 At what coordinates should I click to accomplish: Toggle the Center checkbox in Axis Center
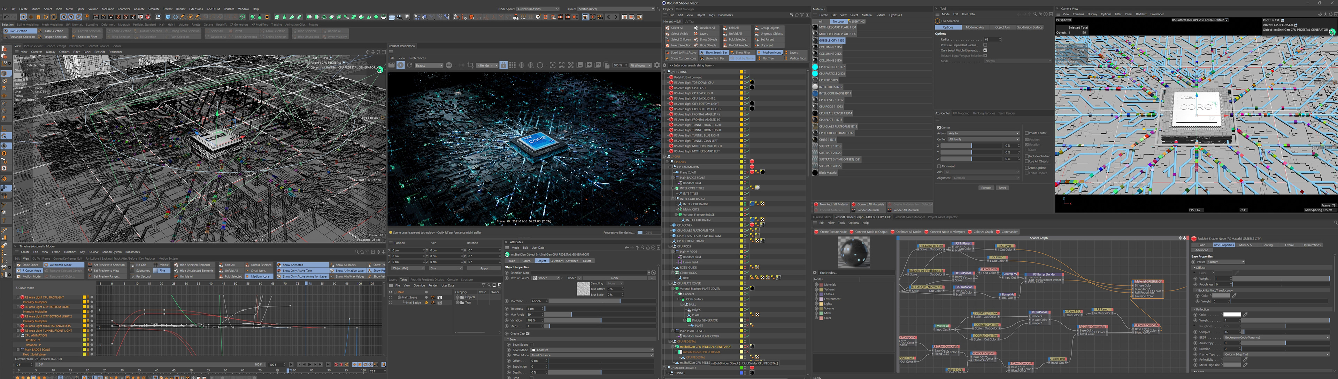939,127
